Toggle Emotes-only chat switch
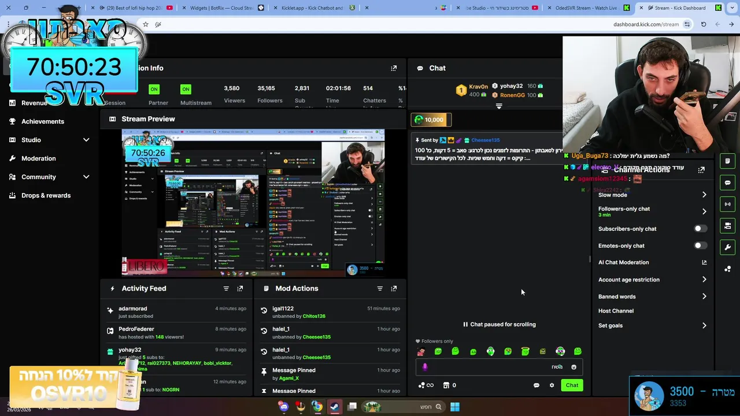Viewport: 740px width, 416px height. [x=700, y=246]
